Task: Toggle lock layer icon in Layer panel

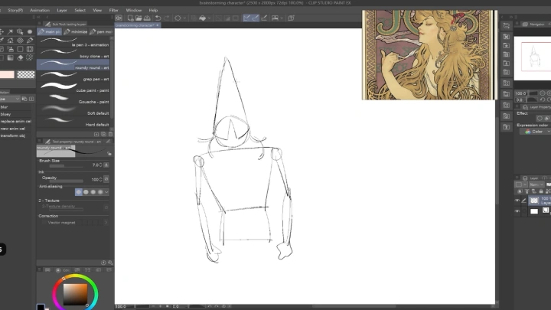Action: click(541, 191)
